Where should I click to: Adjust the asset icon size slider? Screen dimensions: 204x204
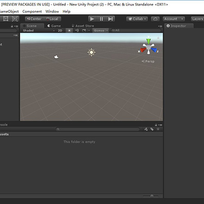pos(152,196)
